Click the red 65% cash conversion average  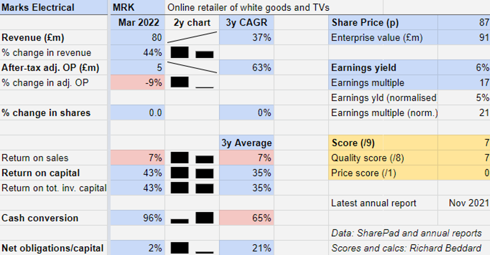(x=247, y=218)
